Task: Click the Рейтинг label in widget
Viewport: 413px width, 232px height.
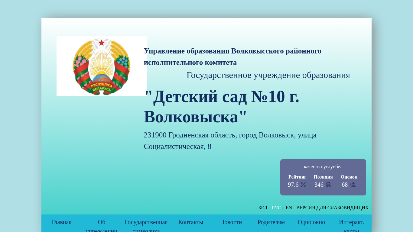Action: point(297,177)
